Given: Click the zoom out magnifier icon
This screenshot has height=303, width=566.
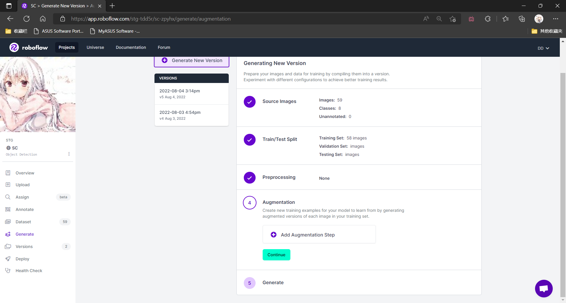Looking at the screenshot, I should pos(439,19).
